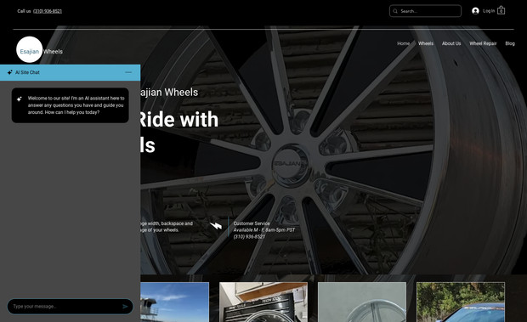Viewport: 527px width, 322px height.
Task: Focus the Search input field
Action: pyautogui.click(x=425, y=11)
